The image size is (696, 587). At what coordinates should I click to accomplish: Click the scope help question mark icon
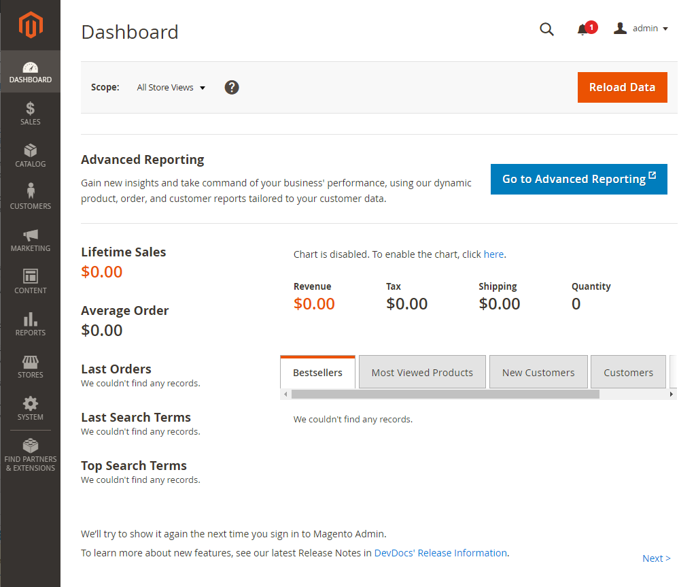[x=232, y=87]
